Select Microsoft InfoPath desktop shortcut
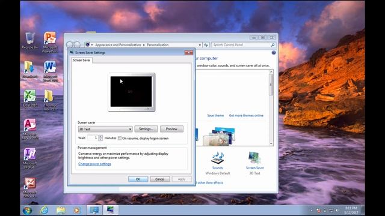 point(30,158)
